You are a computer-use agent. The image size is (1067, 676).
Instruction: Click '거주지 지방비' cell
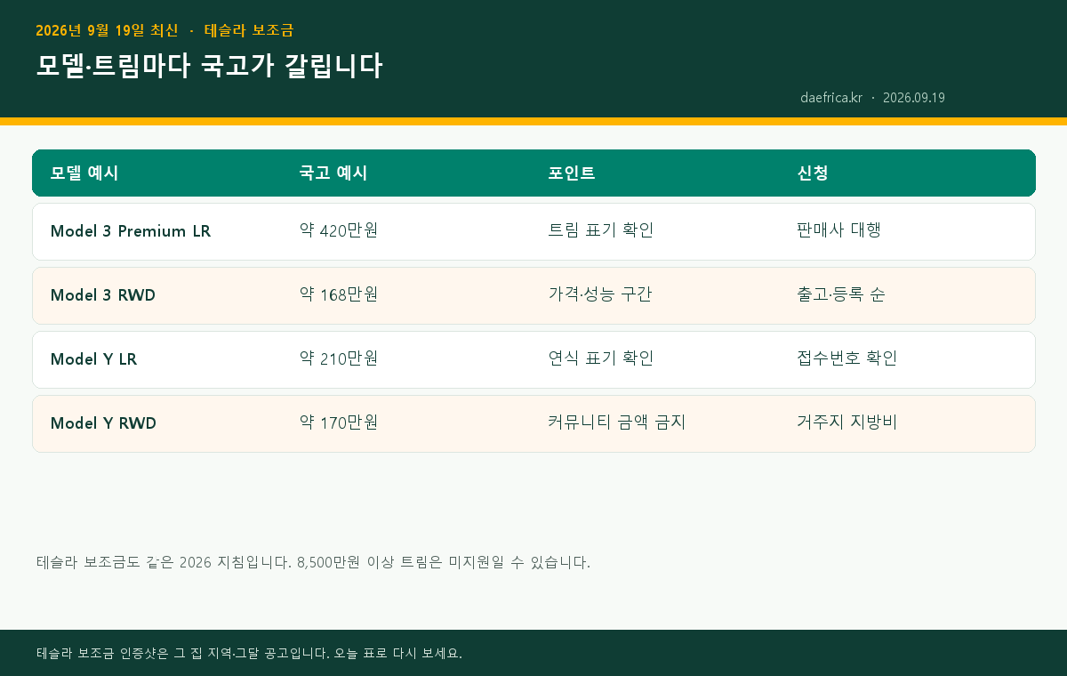(847, 422)
